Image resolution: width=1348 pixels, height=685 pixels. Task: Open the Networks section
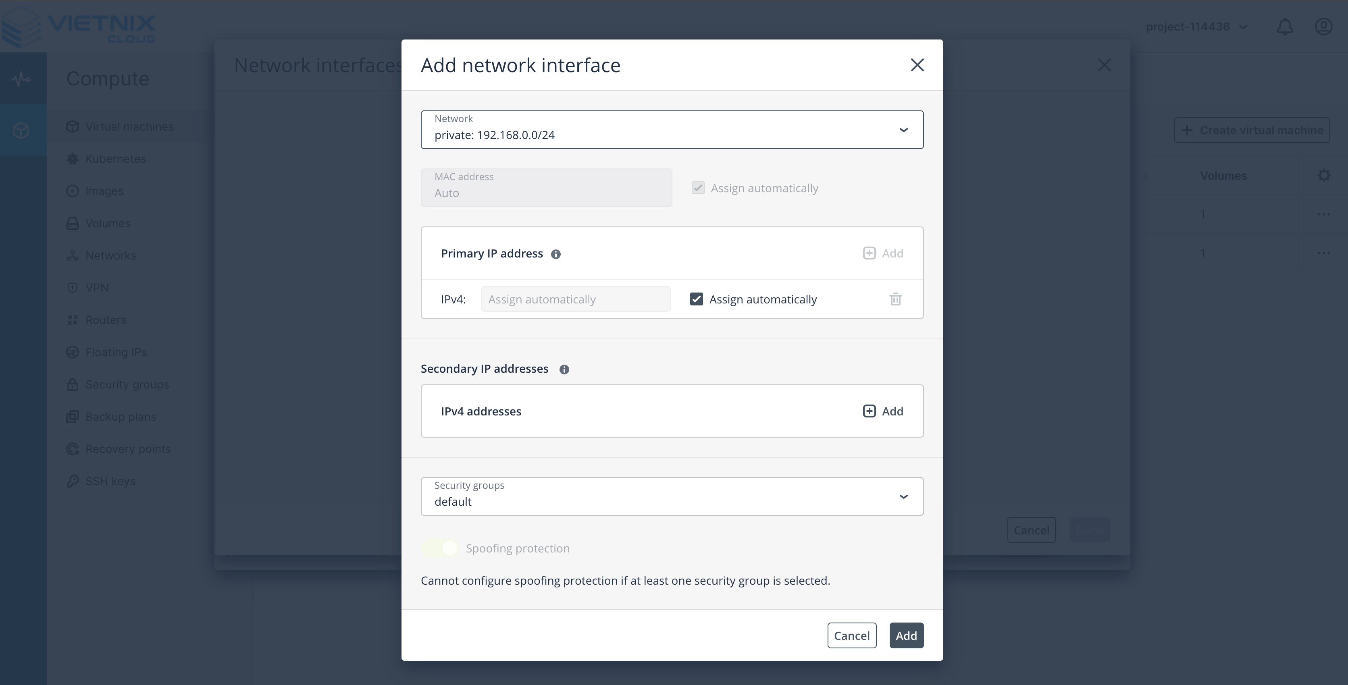(x=110, y=255)
